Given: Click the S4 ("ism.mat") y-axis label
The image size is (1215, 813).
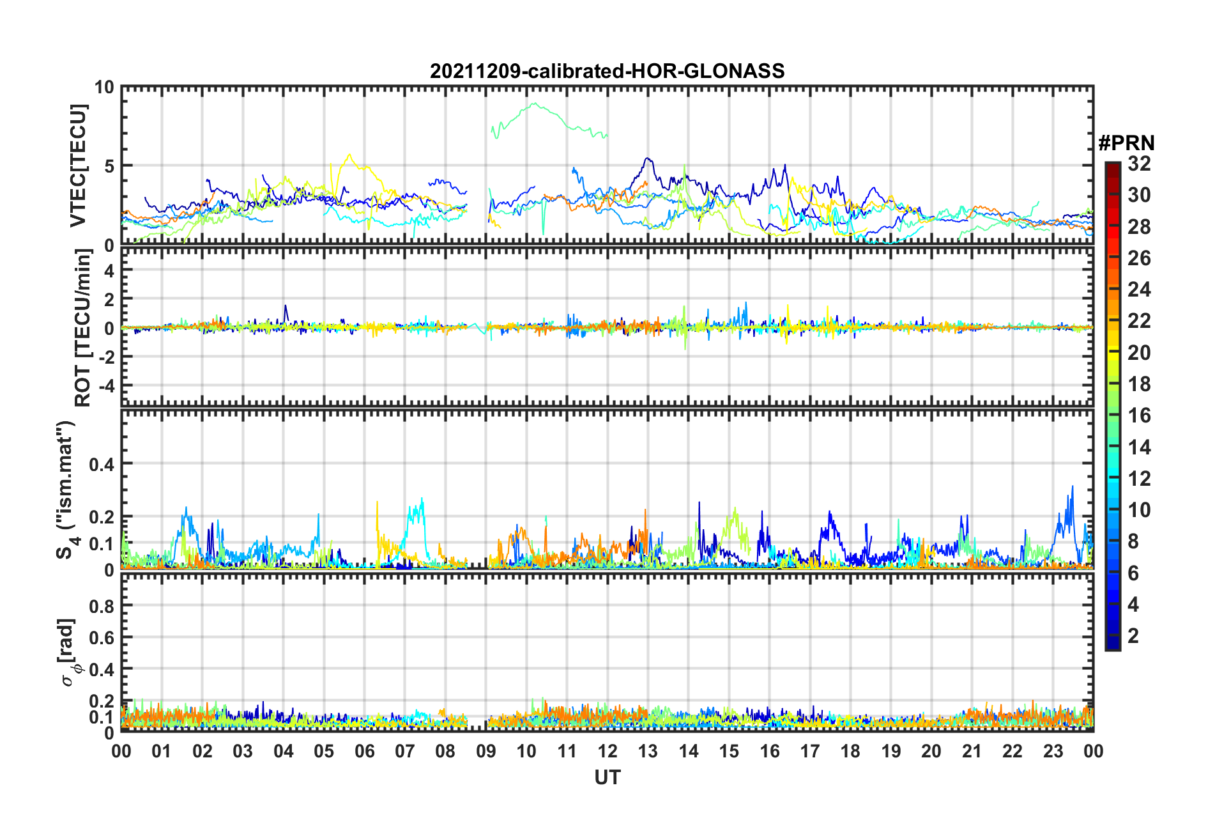Looking at the screenshot, I should [x=66, y=490].
